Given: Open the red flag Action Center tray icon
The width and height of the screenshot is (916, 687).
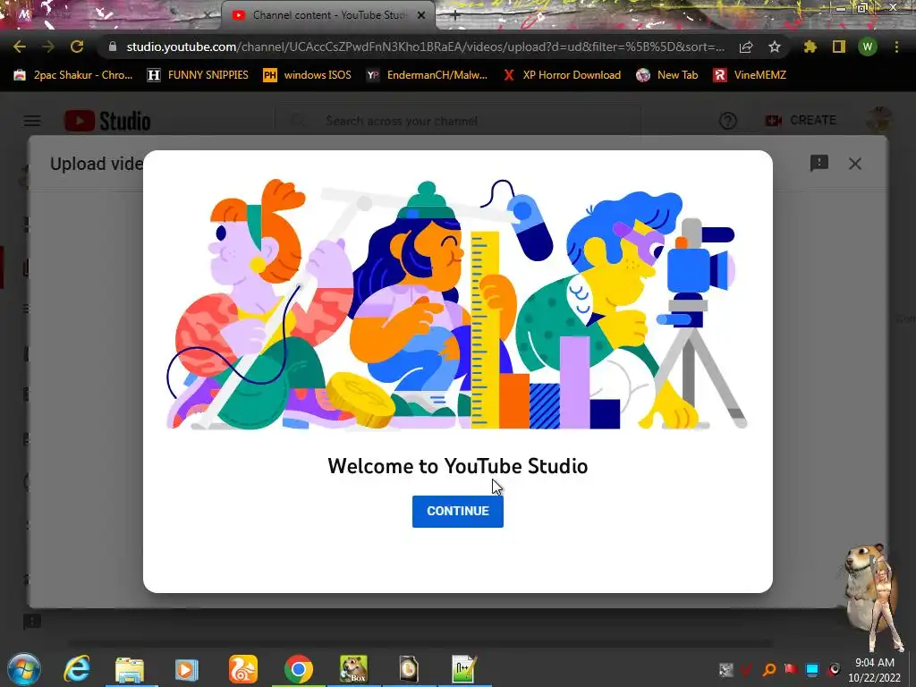Looking at the screenshot, I should tap(791, 669).
